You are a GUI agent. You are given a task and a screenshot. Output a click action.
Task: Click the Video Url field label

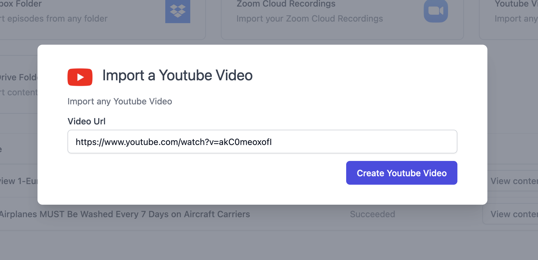point(87,121)
